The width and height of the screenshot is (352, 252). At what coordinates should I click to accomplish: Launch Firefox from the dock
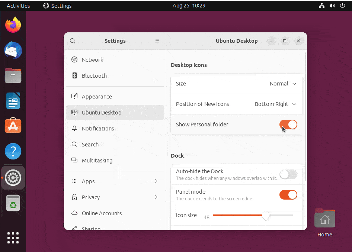(13, 25)
